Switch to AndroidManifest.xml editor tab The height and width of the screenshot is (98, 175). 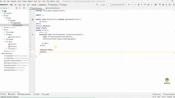[54, 8]
